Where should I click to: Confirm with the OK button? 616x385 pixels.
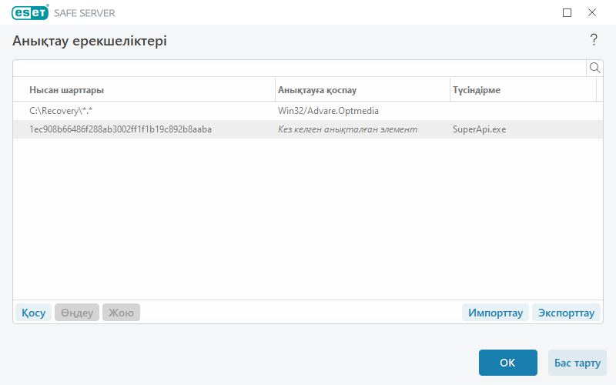508,363
